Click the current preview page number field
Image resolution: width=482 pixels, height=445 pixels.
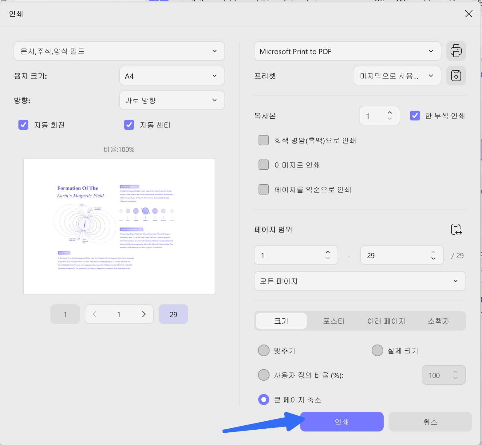pos(119,314)
